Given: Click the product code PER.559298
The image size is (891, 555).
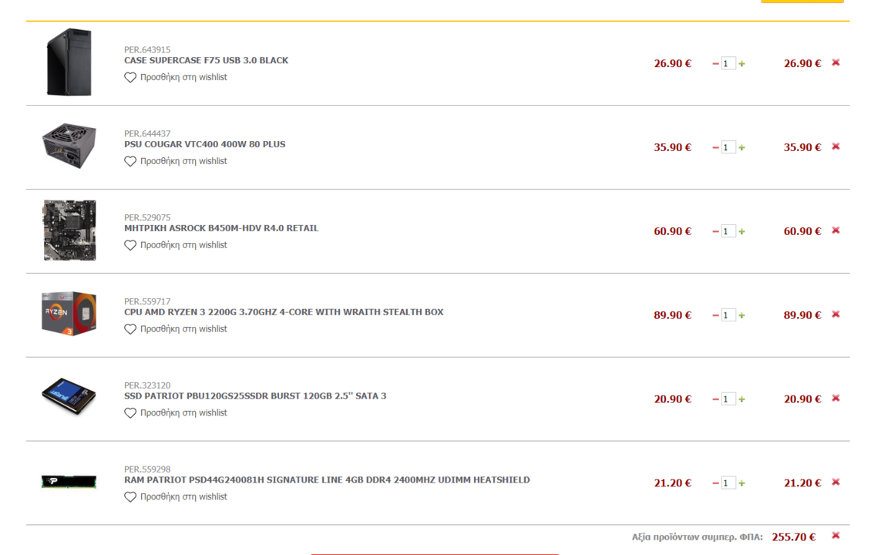Looking at the screenshot, I should 147,469.
